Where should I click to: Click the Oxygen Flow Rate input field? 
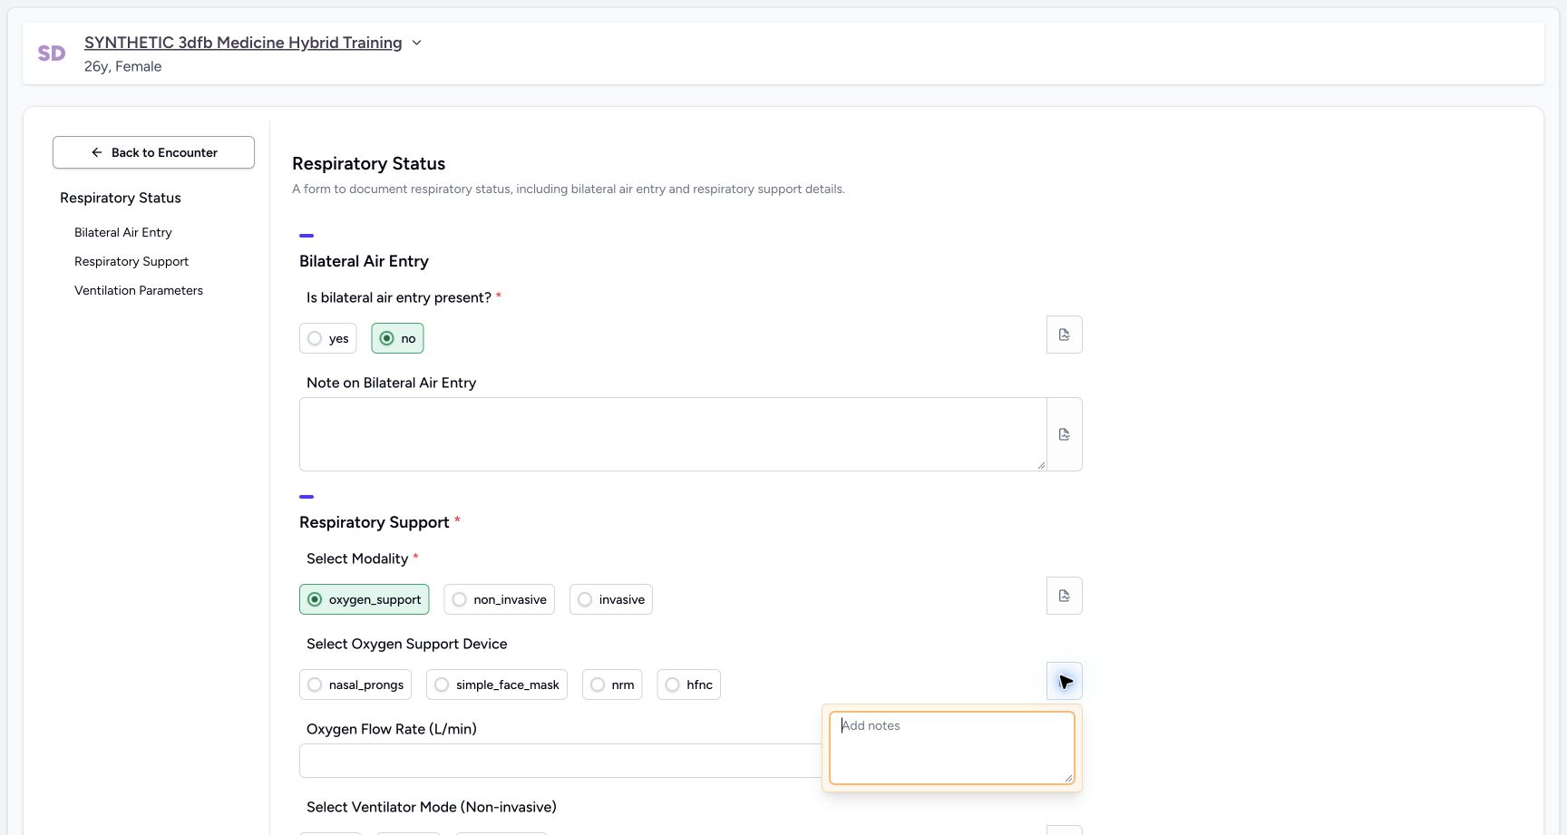[560, 761]
